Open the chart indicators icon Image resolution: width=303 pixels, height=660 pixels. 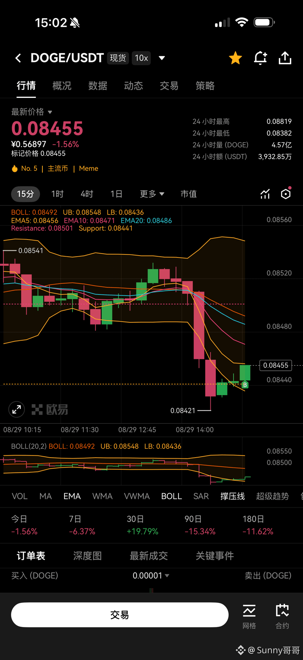[x=265, y=194]
